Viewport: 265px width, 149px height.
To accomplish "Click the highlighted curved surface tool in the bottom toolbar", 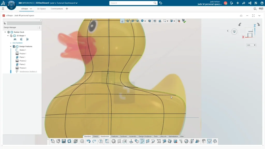I will [x=142, y=141].
